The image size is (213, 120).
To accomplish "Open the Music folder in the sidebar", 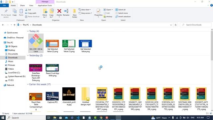I will [x=10, y=61].
